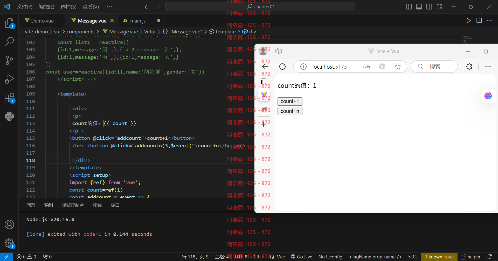This screenshot has width=498, height=261.
Task: Expand the overflow menu bar ellipsis
Action: [109, 7]
